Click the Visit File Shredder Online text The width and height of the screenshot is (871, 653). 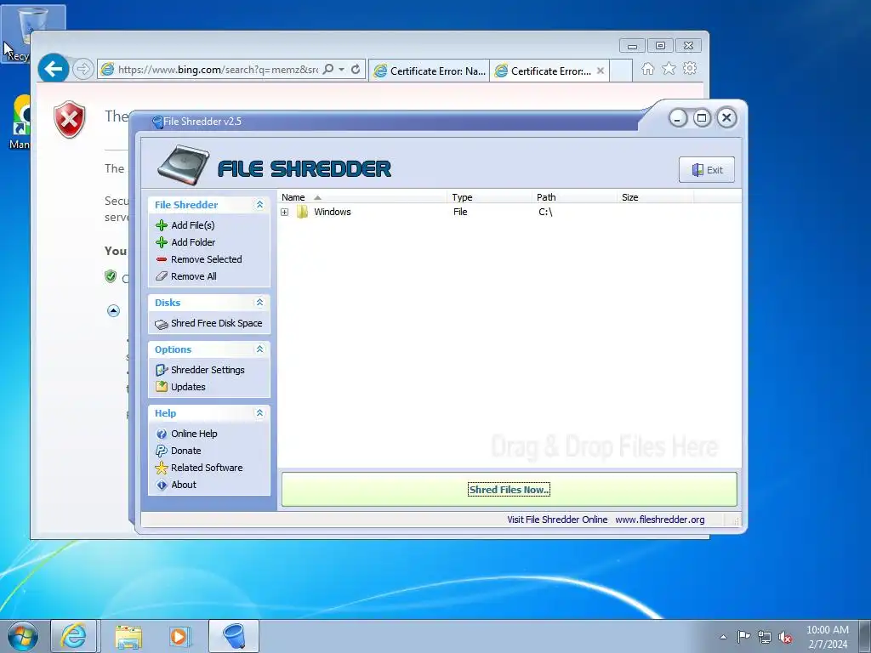(x=557, y=520)
